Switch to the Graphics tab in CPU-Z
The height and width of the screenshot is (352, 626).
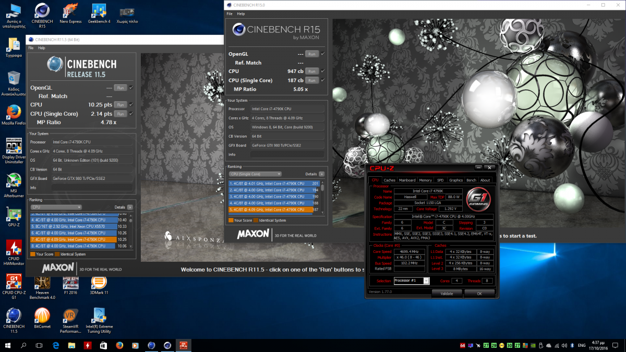pos(456,180)
